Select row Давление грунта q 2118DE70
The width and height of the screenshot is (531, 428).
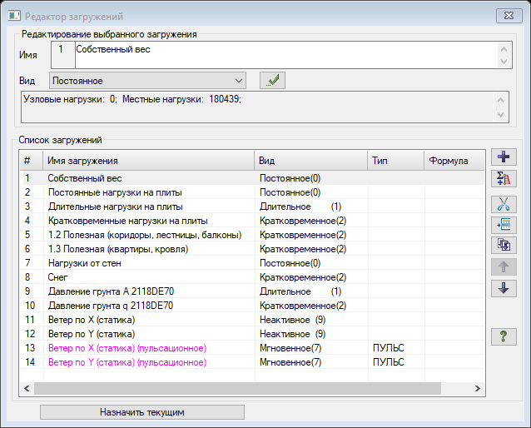click(252, 306)
